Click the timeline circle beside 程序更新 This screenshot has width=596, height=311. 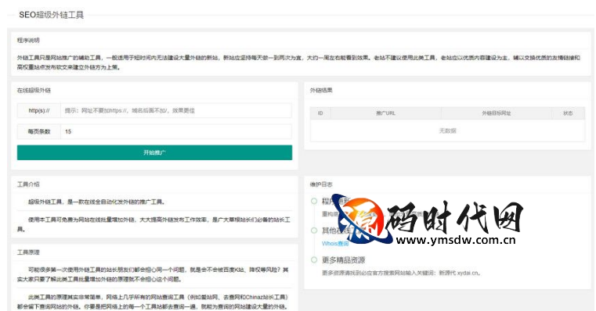tap(314, 201)
